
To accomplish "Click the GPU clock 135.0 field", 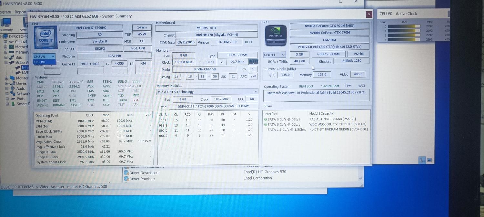I will point(285,75).
